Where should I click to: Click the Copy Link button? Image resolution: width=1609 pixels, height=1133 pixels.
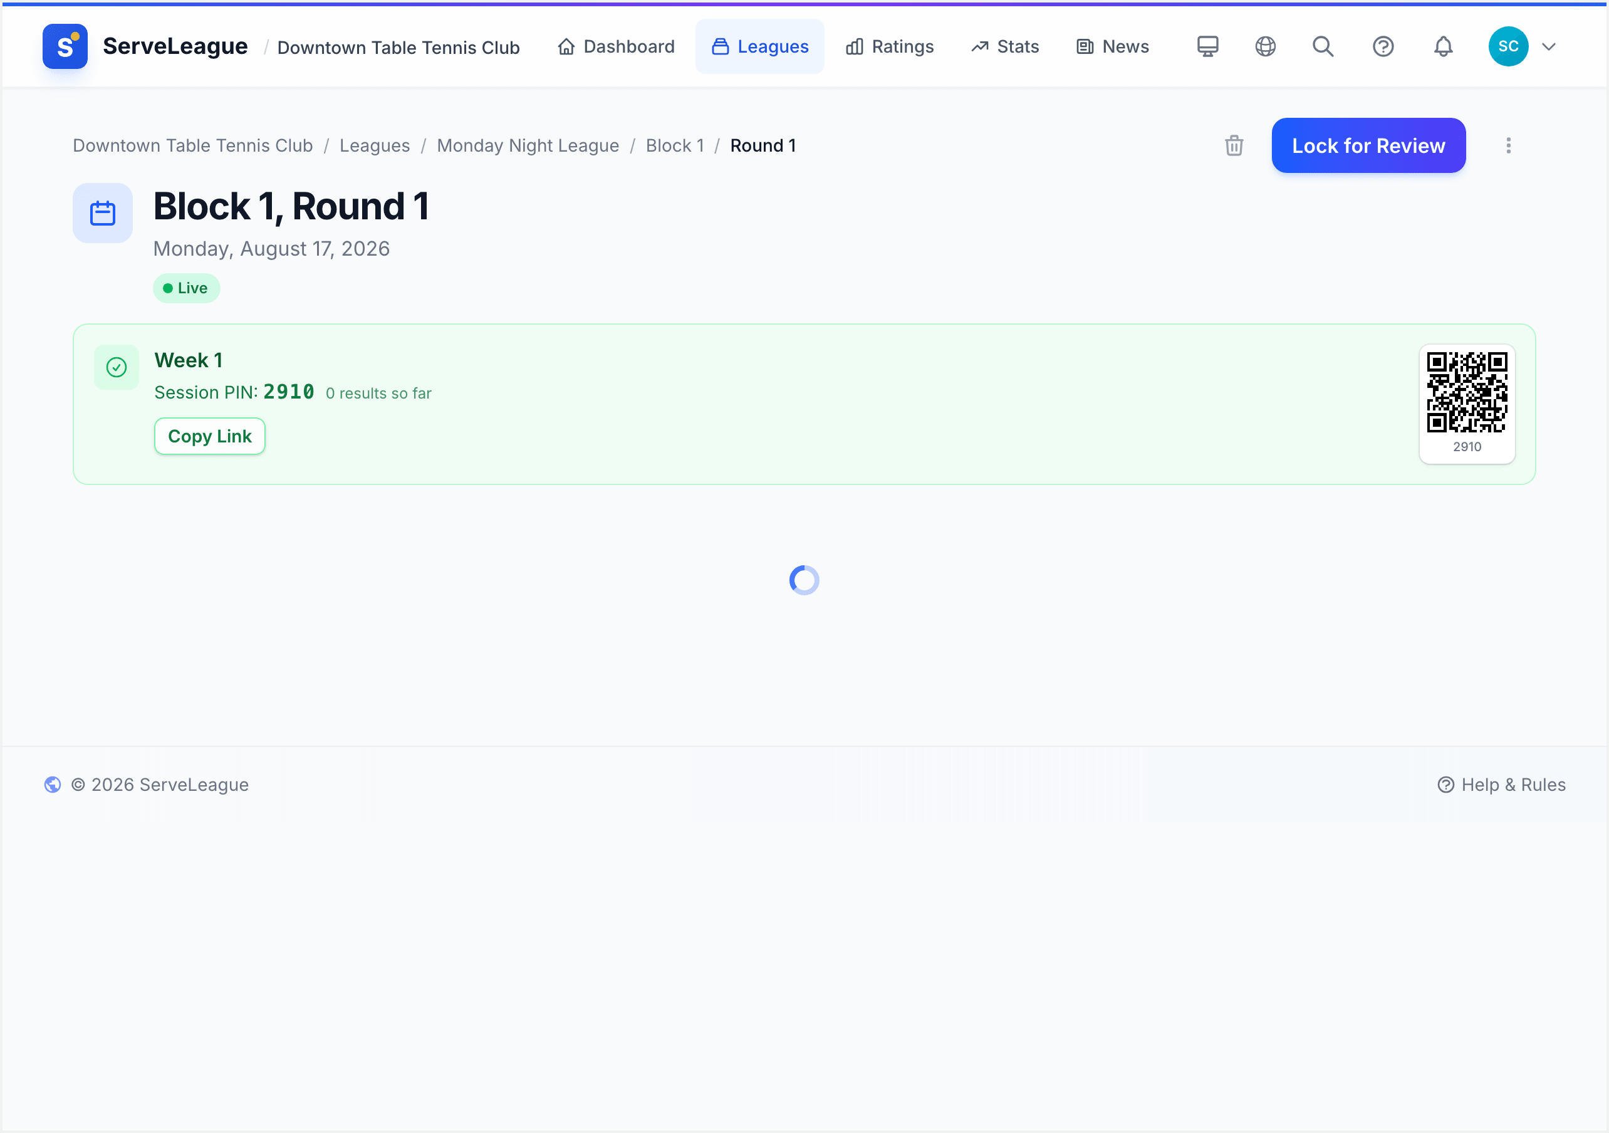(209, 436)
